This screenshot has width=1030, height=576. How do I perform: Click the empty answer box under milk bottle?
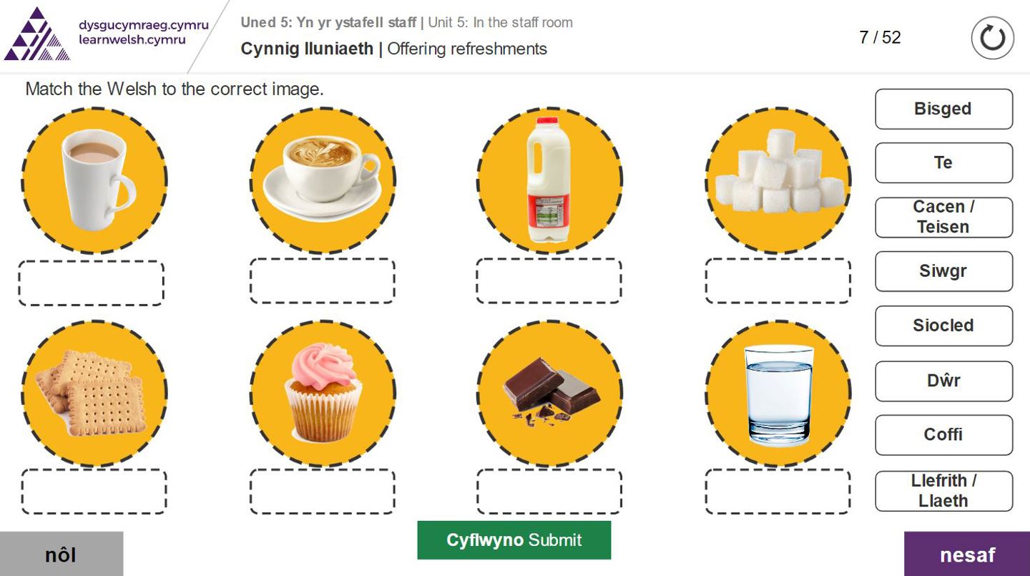click(549, 280)
